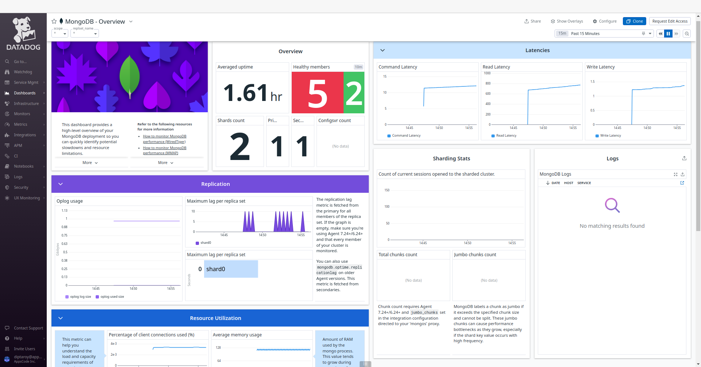Zoom out the dashboard time range

point(687,34)
